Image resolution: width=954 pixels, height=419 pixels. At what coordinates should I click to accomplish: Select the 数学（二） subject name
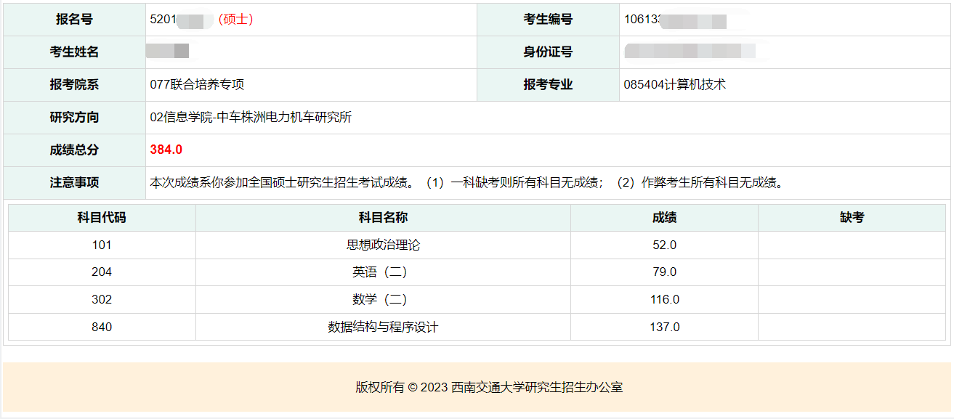click(383, 300)
